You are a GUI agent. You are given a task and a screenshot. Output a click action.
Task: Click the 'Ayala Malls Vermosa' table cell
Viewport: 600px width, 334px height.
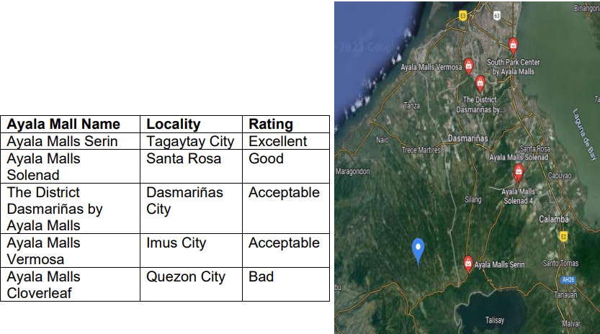(71, 250)
